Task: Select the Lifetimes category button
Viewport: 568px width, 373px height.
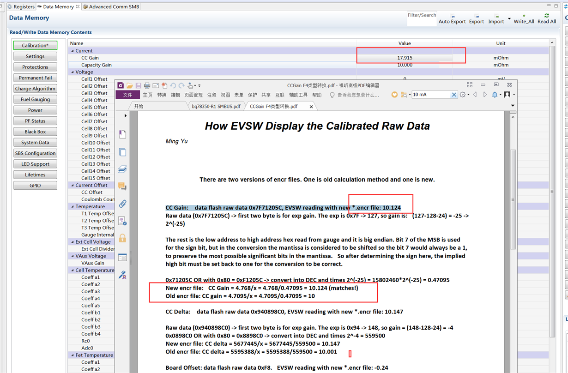Action: [35, 174]
